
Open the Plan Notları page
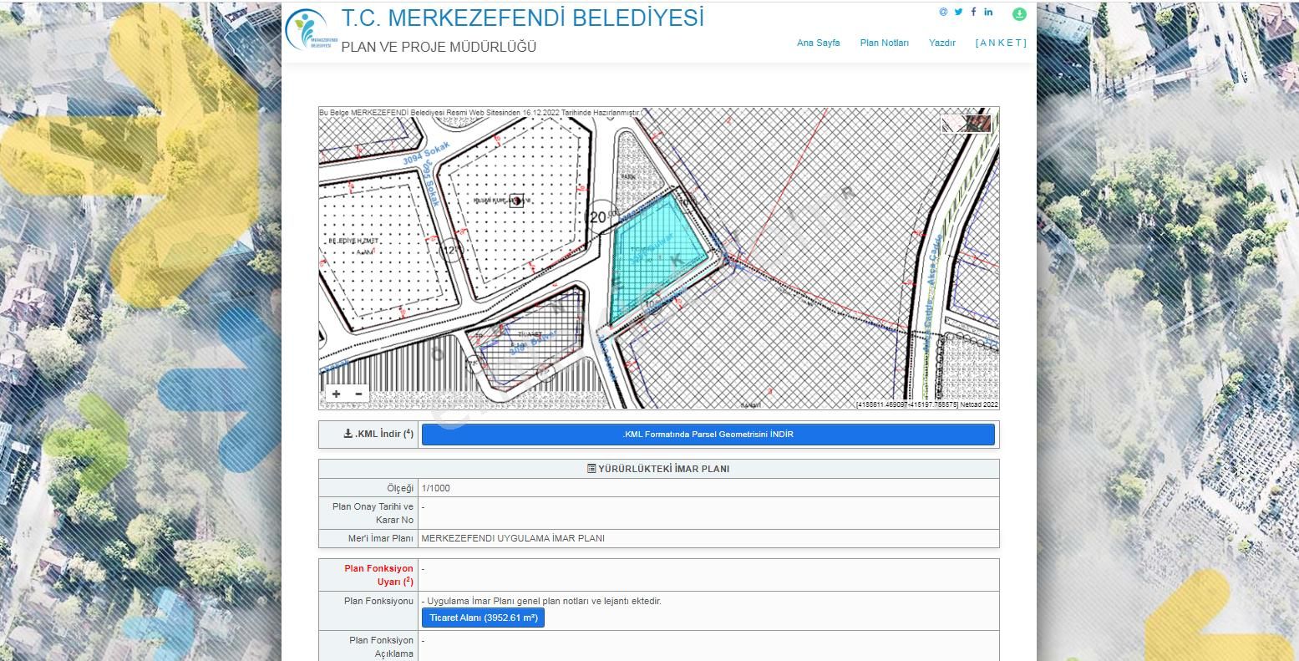(884, 43)
